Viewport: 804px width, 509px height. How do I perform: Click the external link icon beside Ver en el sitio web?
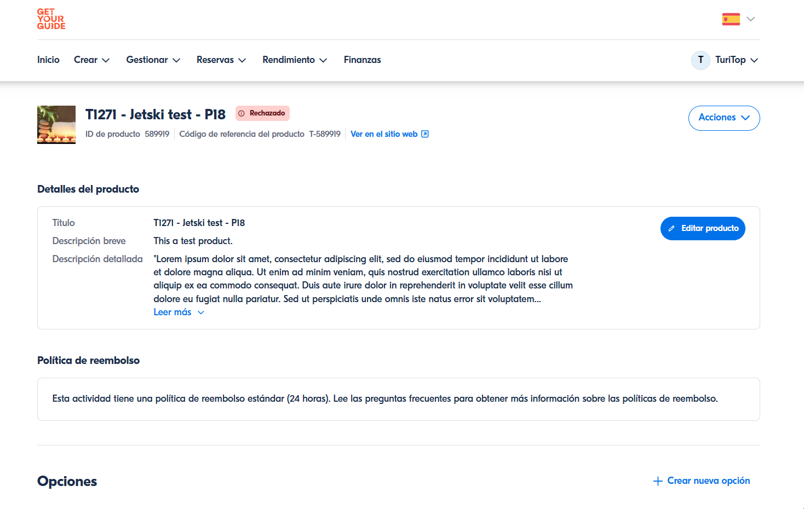click(x=425, y=134)
